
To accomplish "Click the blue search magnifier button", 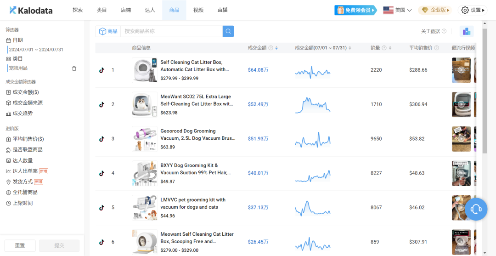I will (x=228, y=31).
